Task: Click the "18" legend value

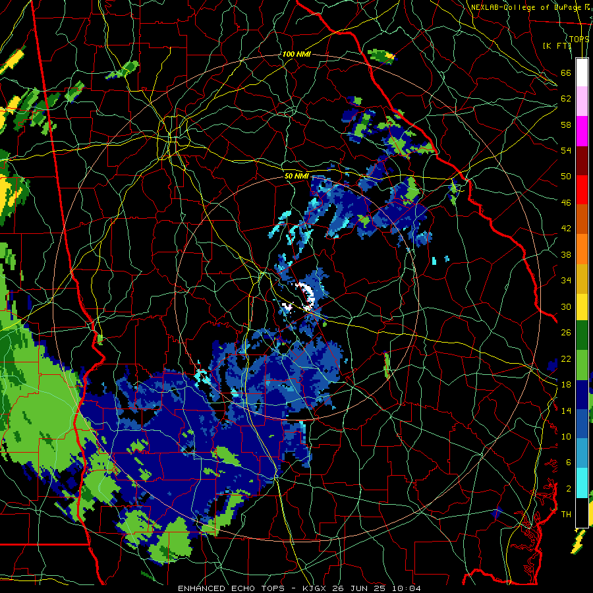Action: [566, 385]
